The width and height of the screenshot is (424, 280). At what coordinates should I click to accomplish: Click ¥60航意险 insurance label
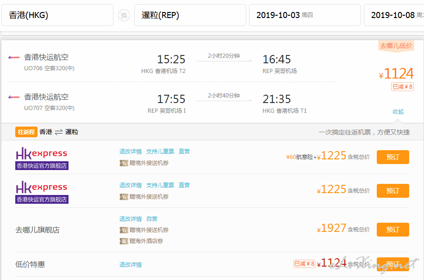point(299,157)
